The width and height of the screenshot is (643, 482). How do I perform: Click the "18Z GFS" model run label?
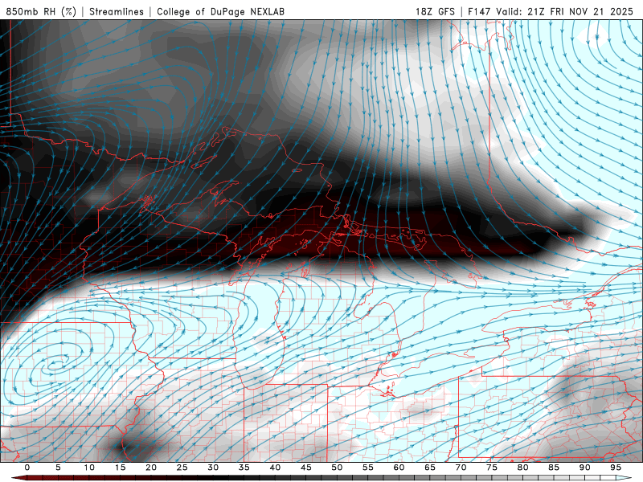pyautogui.click(x=435, y=11)
